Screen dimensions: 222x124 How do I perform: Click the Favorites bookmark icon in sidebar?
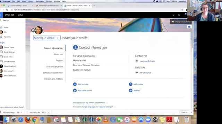click(x=1, y=37)
